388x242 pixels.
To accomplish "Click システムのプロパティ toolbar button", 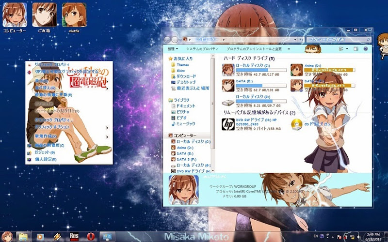I will tap(202, 49).
